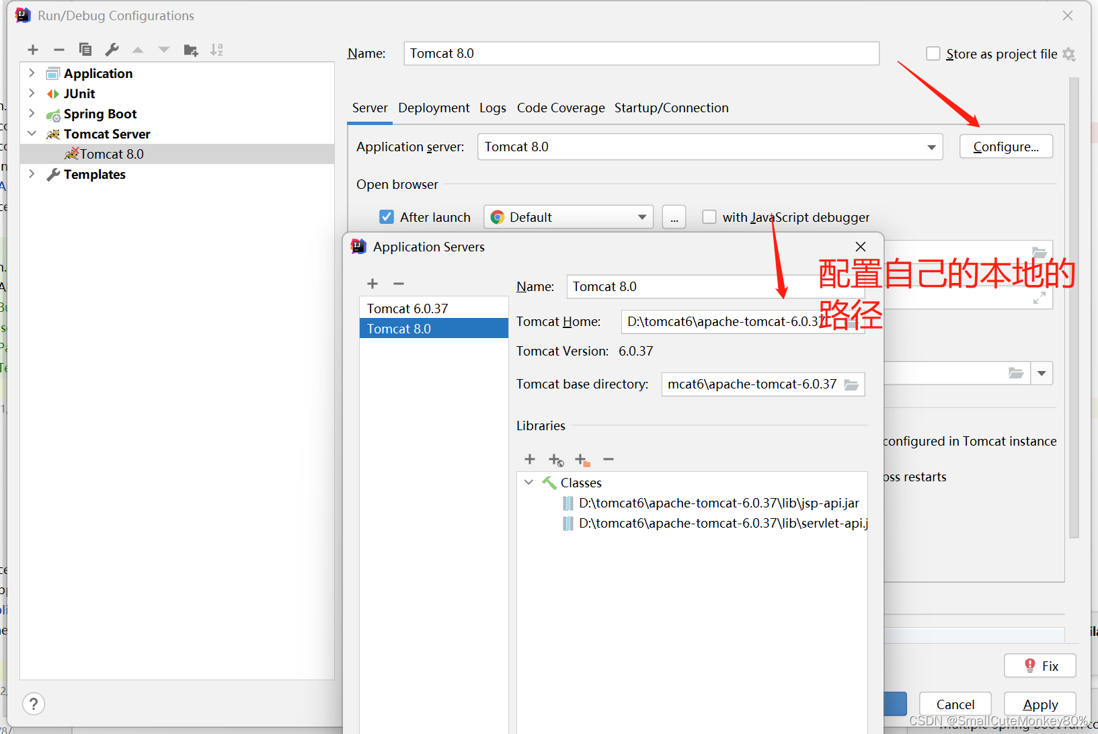The height and width of the screenshot is (734, 1098).
Task: Move configuration down in the list
Action: [164, 50]
